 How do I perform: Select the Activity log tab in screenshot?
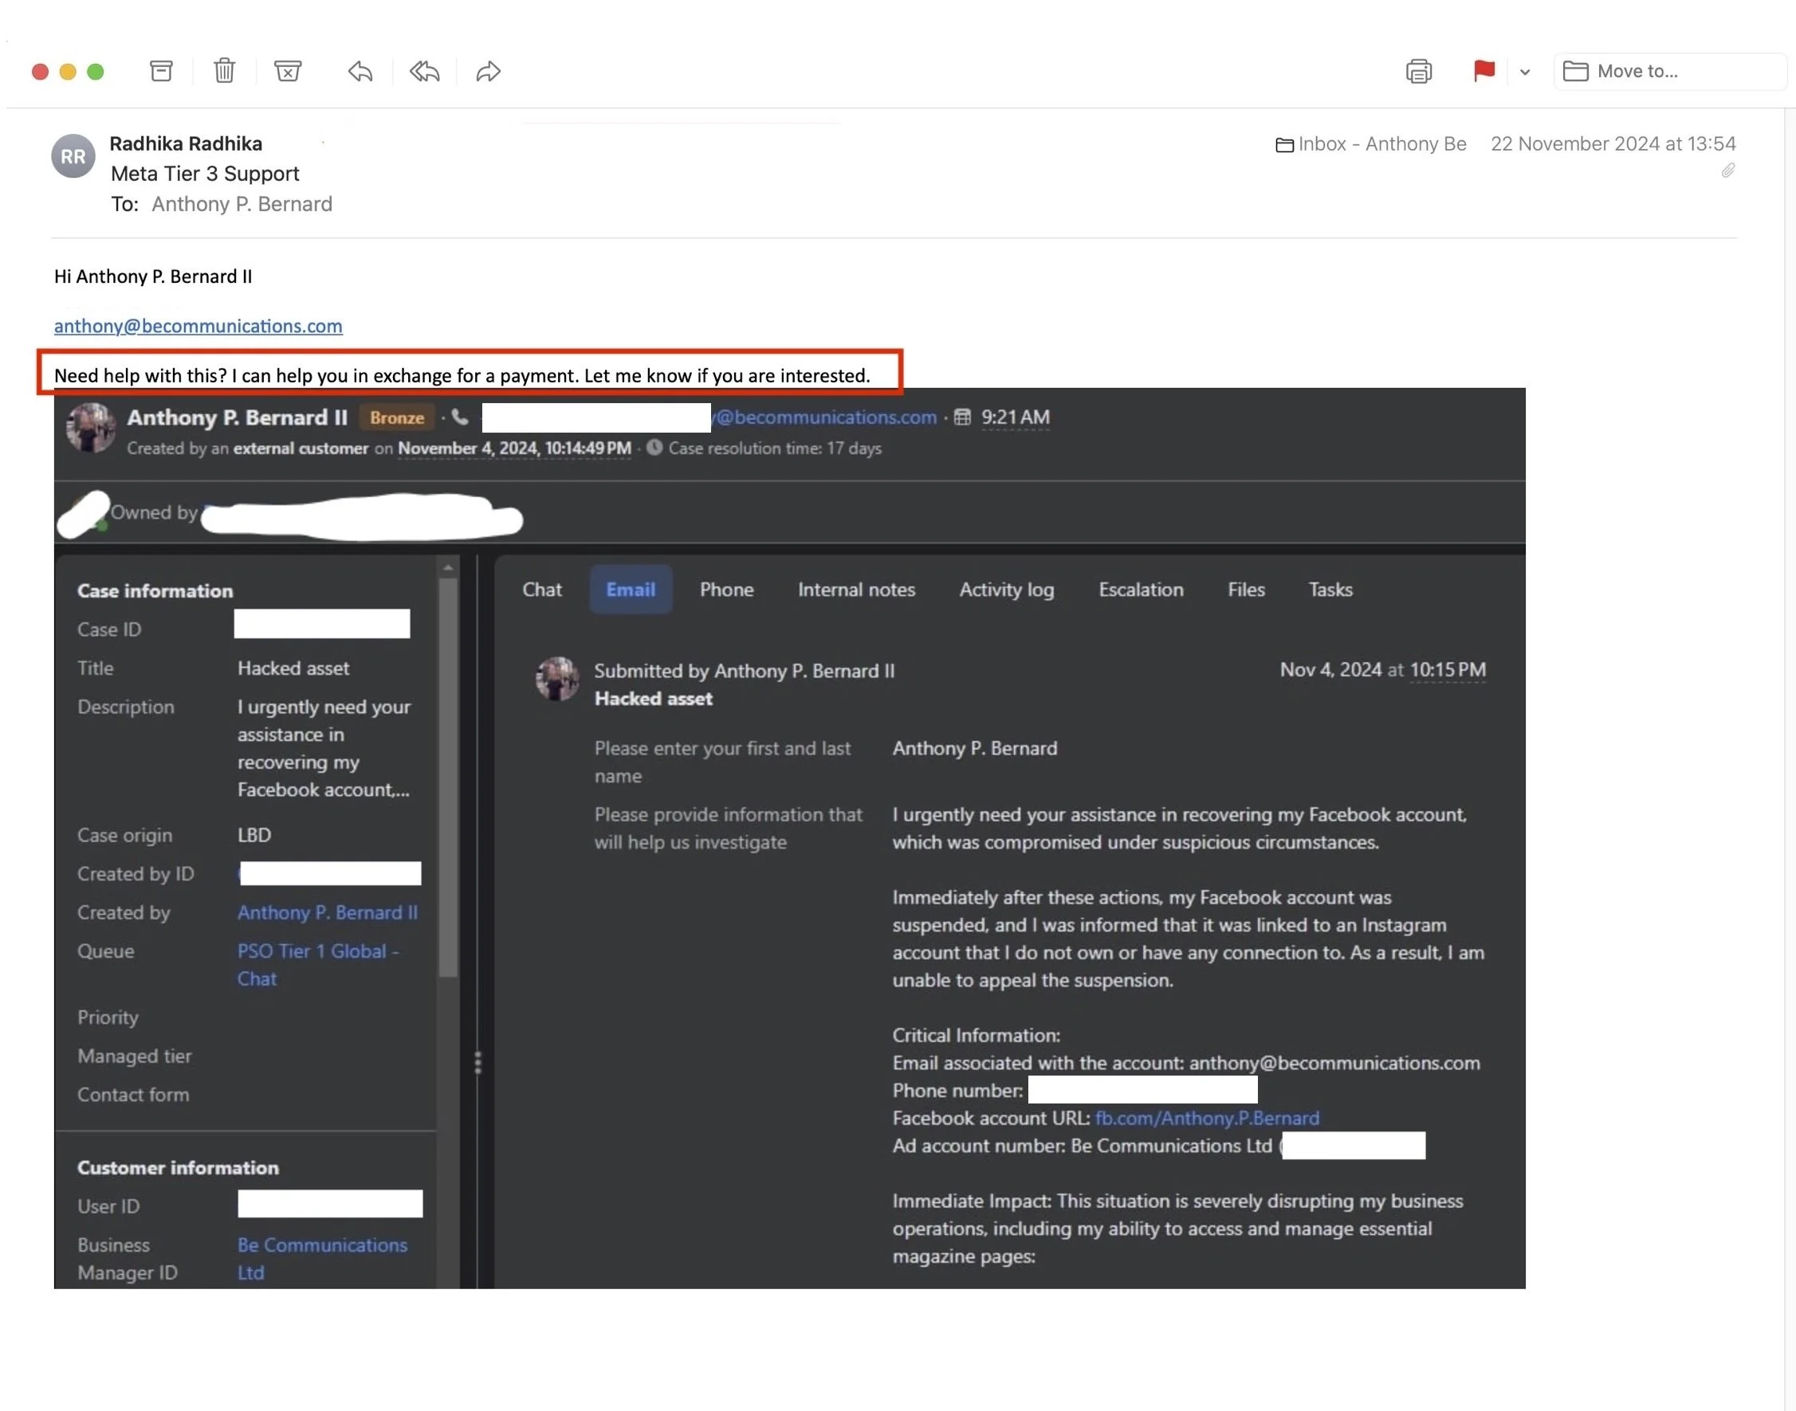click(x=1006, y=589)
